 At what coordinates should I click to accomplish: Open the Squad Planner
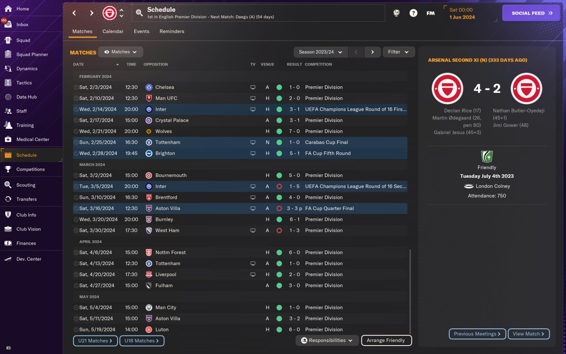pyautogui.click(x=31, y=54)
